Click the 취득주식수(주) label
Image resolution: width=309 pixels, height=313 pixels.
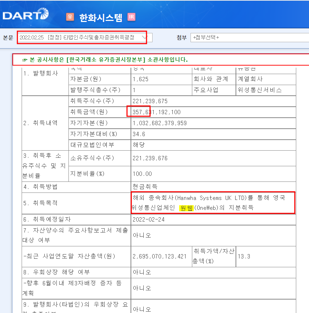pos(92,101)
